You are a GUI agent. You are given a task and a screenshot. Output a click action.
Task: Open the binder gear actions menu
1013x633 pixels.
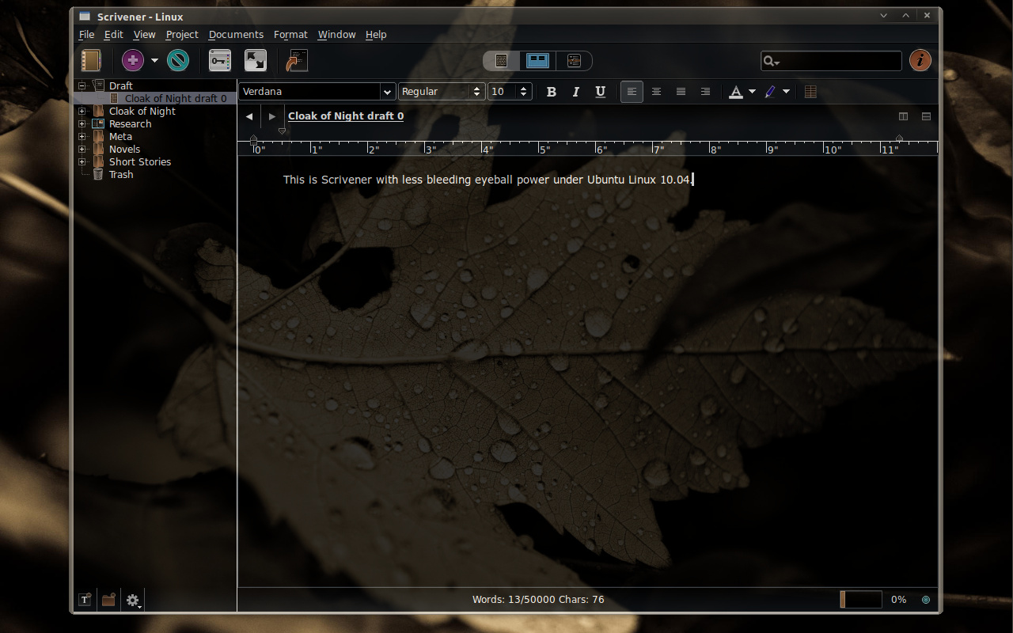point(133,600)
